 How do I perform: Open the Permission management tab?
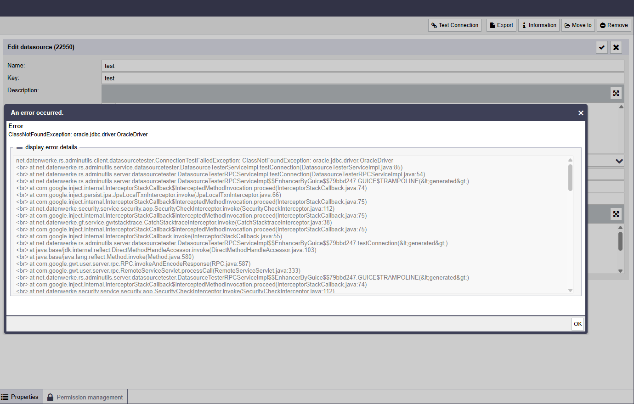(x=85, y=397)
